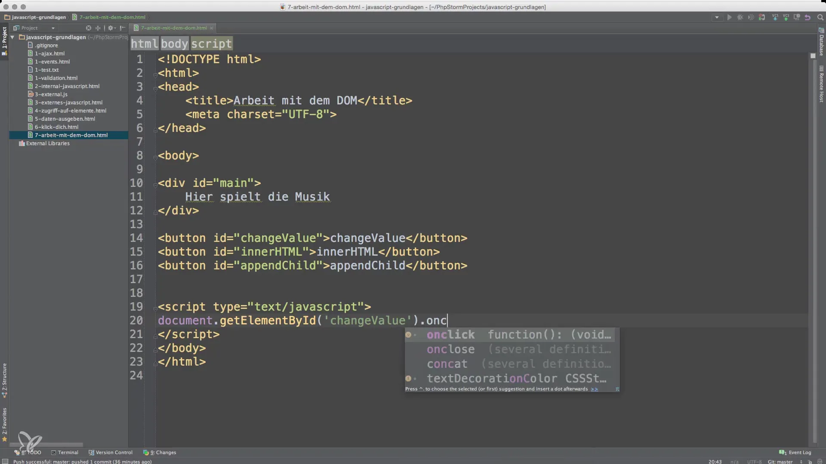Click the >> link in completion hint
The image size is (826, 464).
tap(595, 389)
